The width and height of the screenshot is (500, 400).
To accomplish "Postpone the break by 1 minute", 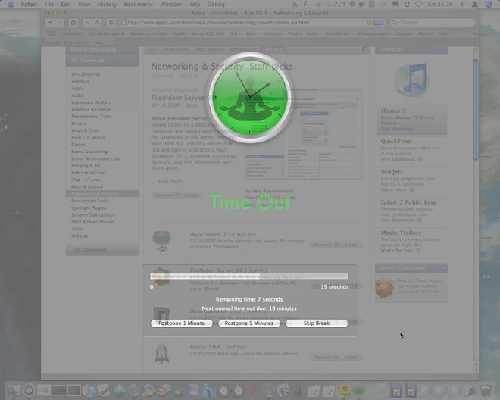I will (x=182, y=323).
